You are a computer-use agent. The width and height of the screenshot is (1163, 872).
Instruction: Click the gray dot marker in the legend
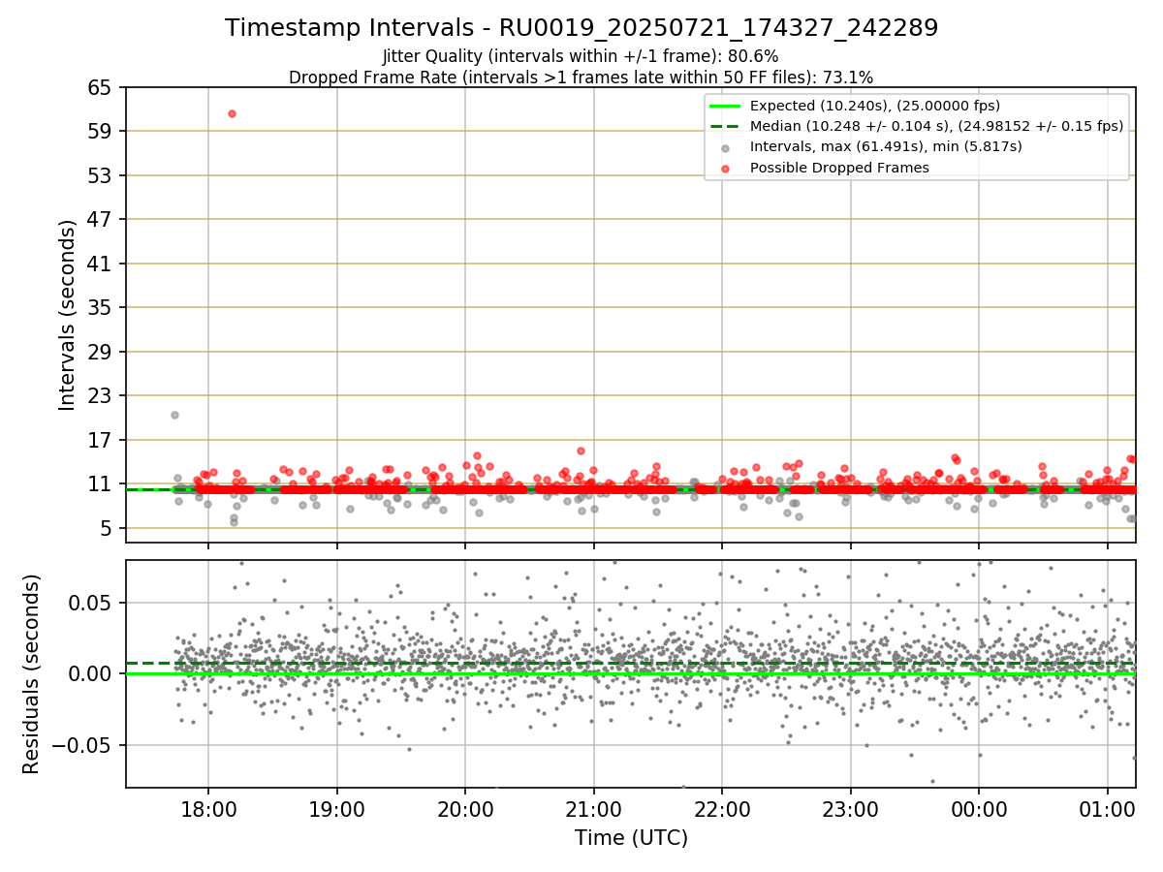pyautogui.click(x=727, y=147)
